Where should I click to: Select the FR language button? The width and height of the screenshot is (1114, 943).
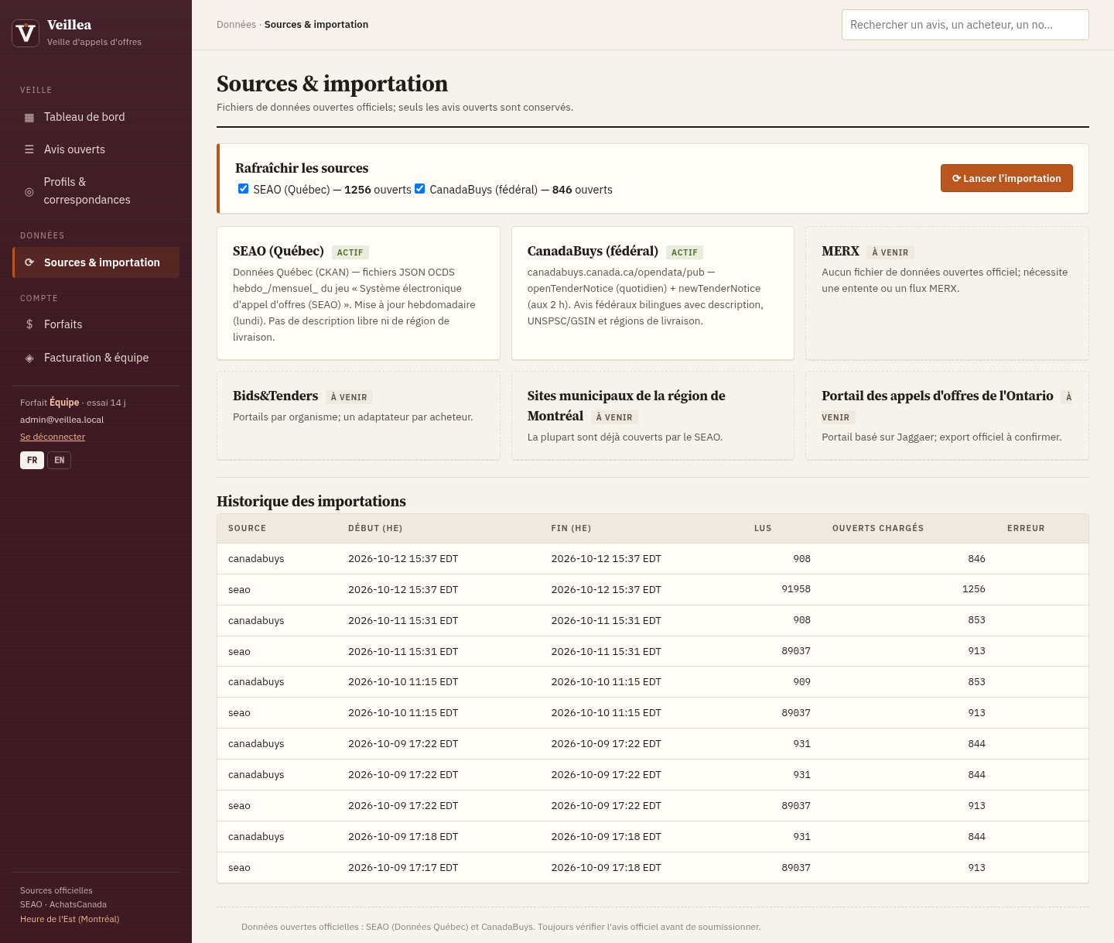tap(32, 460)
